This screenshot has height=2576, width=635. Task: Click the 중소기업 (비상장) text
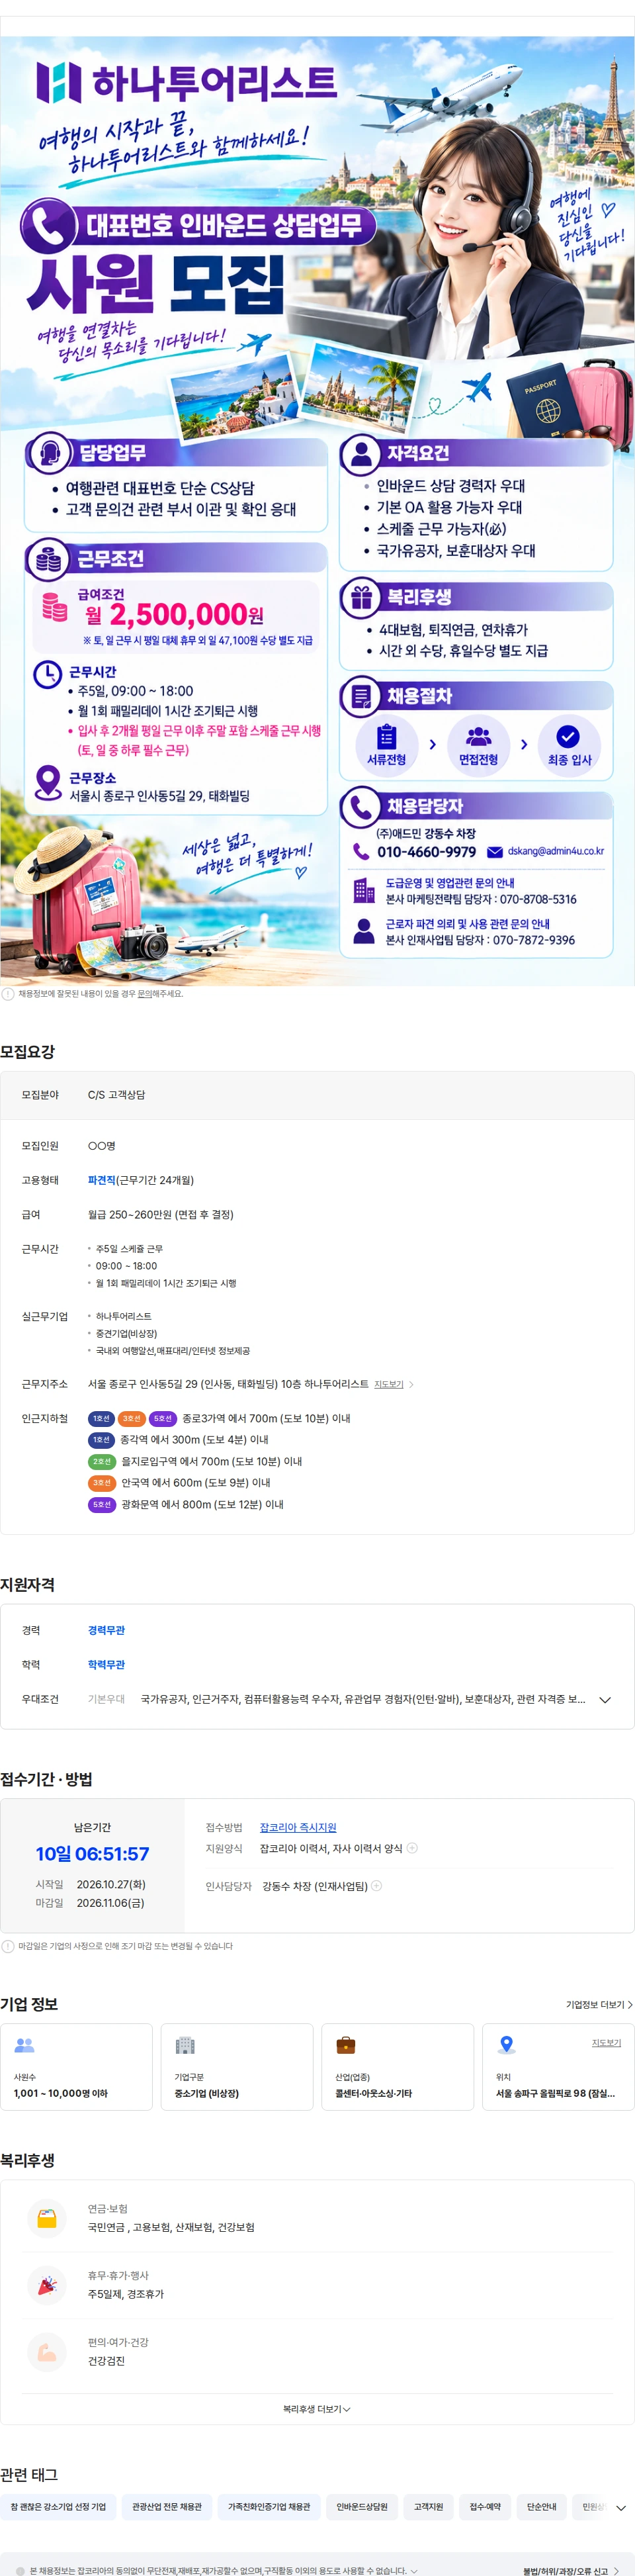point(207,2093)
